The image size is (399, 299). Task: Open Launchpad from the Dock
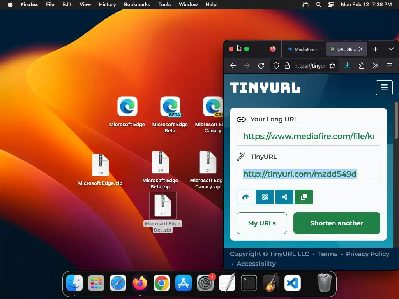pyautogui.click(x=96, y=283)
